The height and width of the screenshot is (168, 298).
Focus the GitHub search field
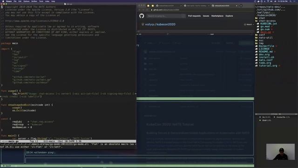(x=166, y=16)
